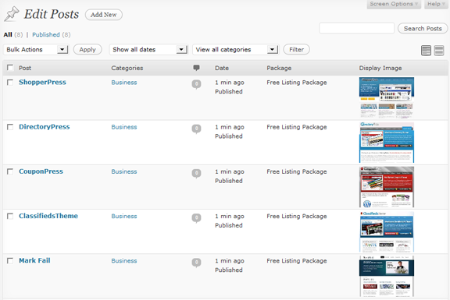Check the Mark Fail post checkbox
This screenshot has width=450, height=300.
(10, 261)
